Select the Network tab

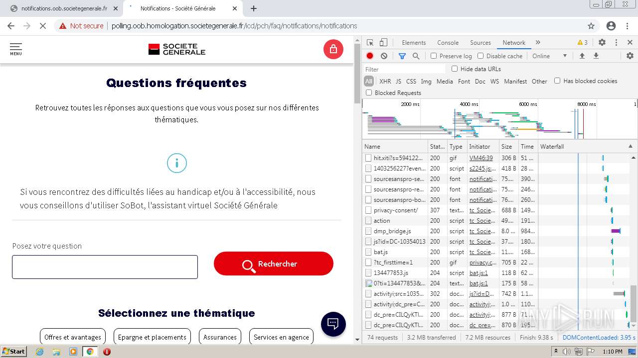[x=514, y=43]
